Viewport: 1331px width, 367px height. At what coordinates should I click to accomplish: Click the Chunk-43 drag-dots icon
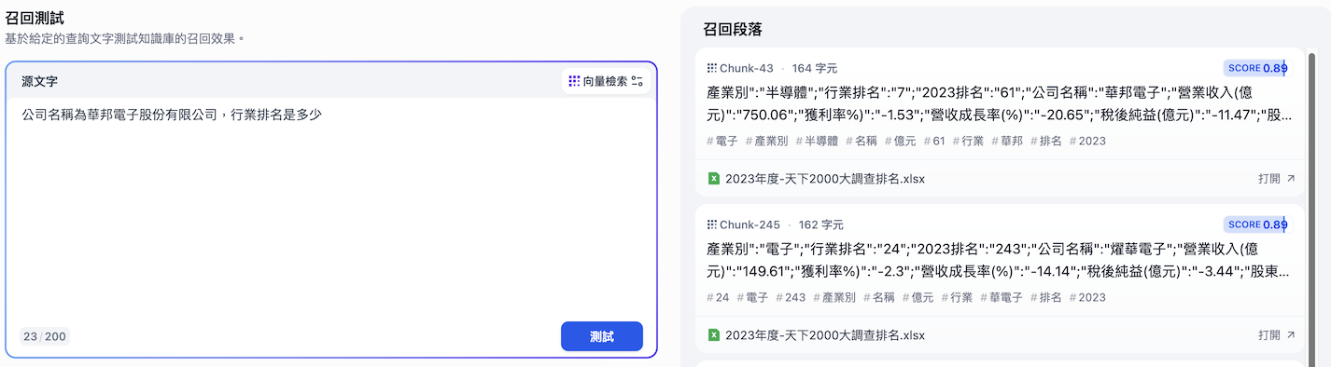[711, 68]
